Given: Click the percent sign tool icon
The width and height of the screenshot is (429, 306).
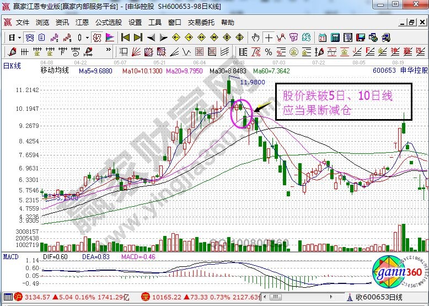Looking at the screenshot, I should [x=268, y=52].
